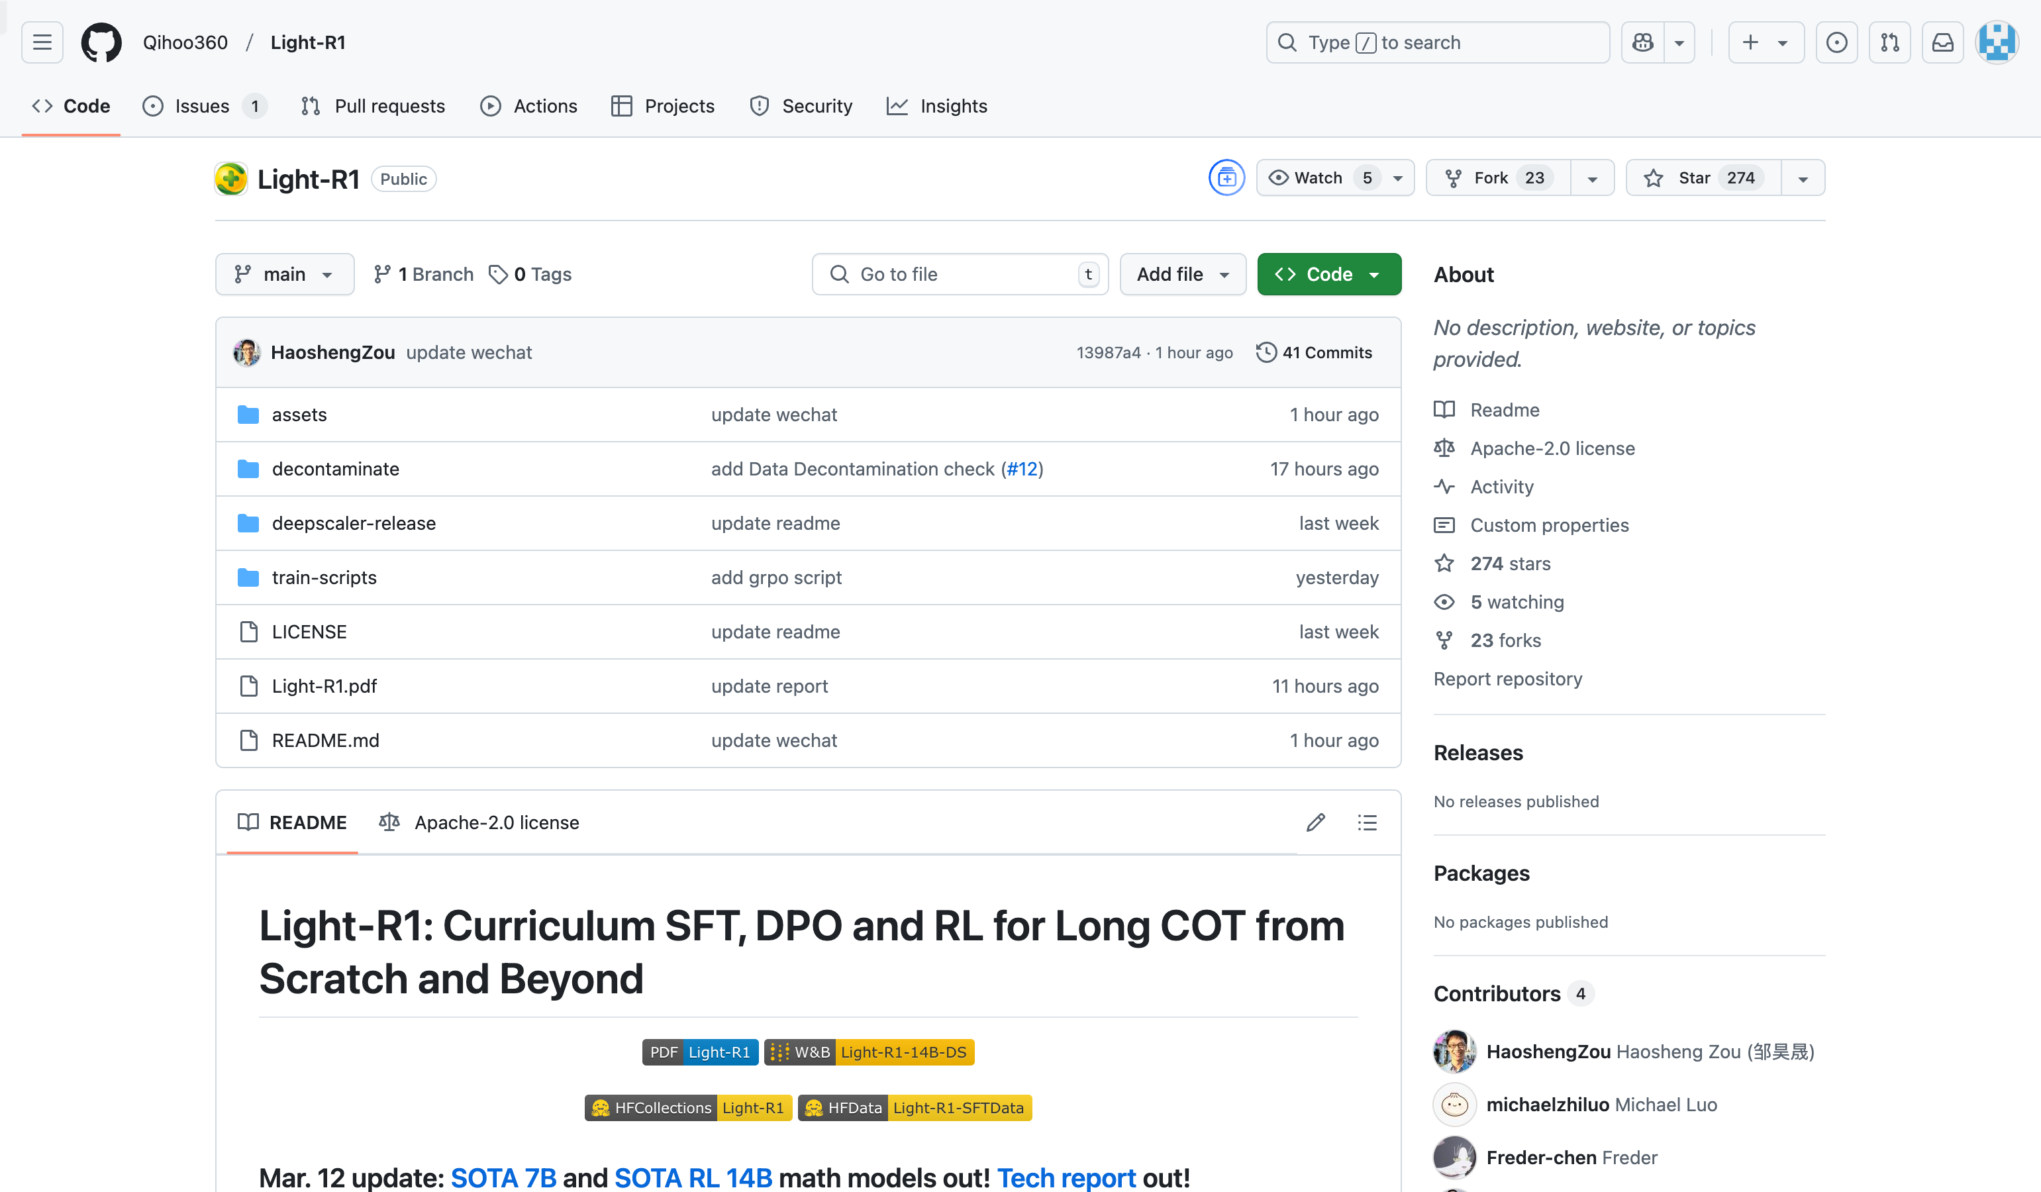2041x1192 pixels.
Task: Open pull request #12 link
Action: click(1022, 469)
